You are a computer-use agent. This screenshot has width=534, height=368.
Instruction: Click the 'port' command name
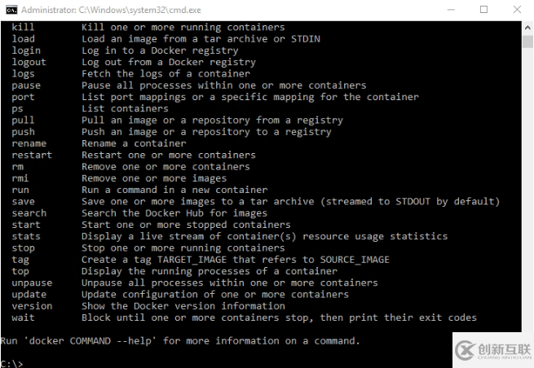point(23,97)
